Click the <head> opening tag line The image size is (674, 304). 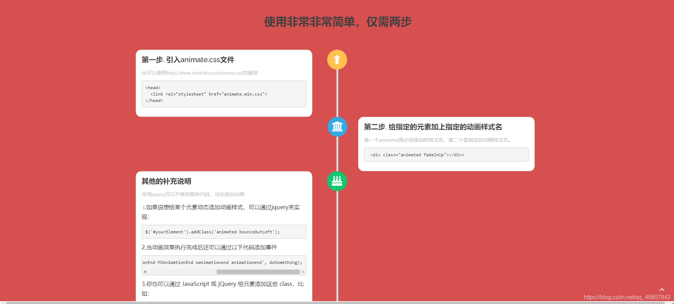[x=153, y=88]
